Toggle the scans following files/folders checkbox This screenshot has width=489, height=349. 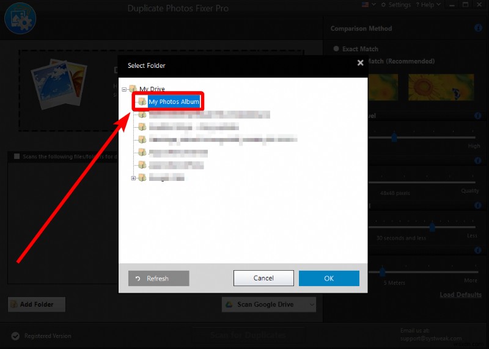point(17,156)
